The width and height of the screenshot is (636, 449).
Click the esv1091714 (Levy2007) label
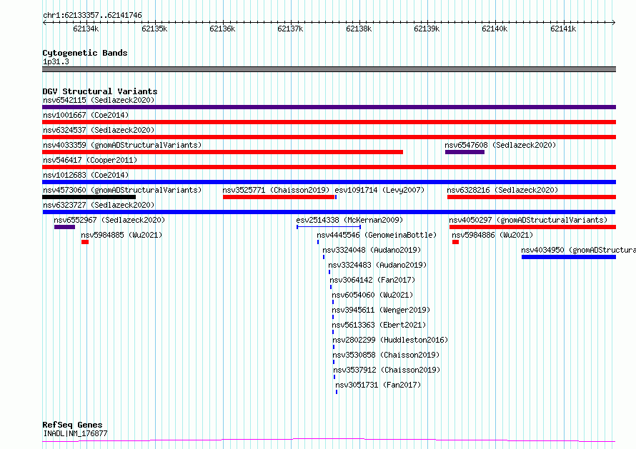tap(379, 190)
